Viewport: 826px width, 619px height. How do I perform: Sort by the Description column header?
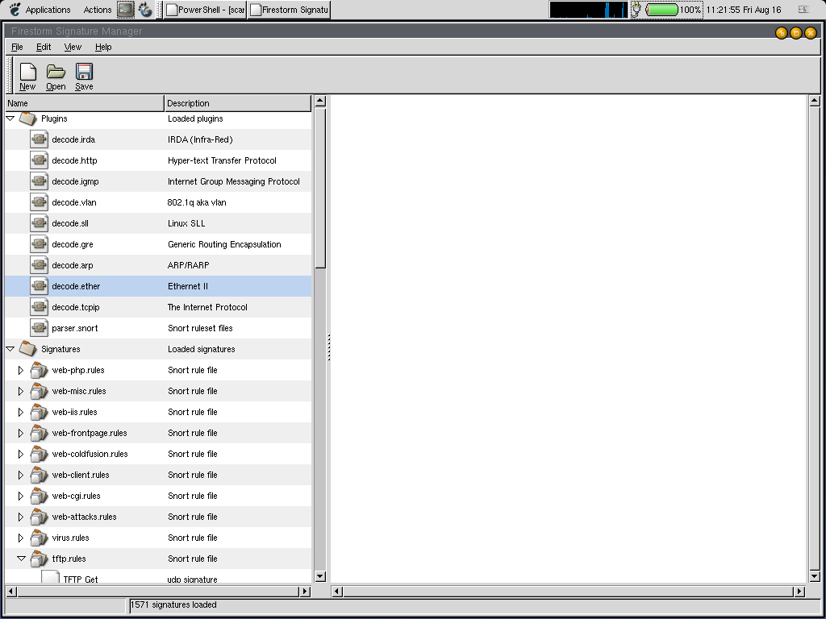coord(238,103)
